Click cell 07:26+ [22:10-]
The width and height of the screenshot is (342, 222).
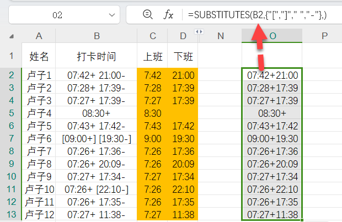click(97, 189)
